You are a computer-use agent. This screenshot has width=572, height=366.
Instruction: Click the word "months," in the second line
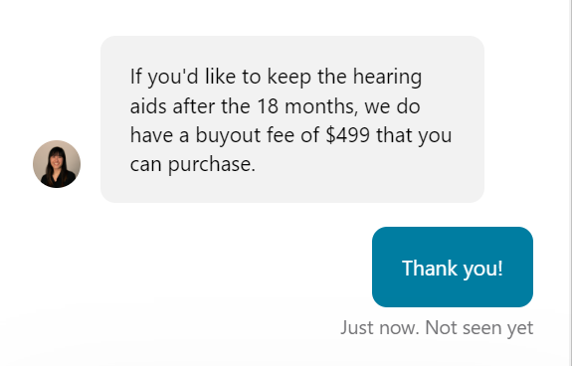click(321, 106)
